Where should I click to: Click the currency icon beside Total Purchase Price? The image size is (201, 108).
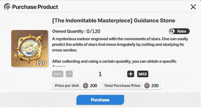click(147, 86)
